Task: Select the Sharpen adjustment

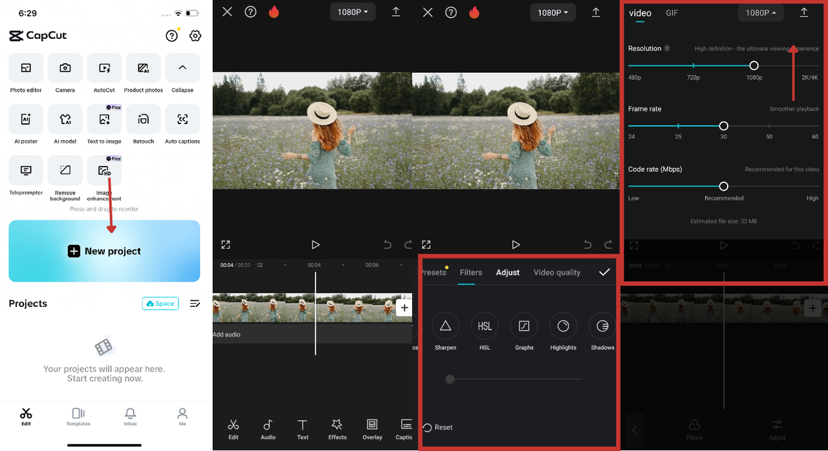Action: coord(445,331)
